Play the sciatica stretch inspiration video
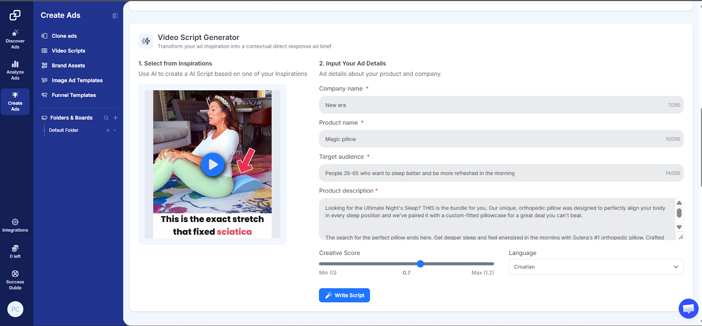Screen dimensions: 702x326 point(213,165)
